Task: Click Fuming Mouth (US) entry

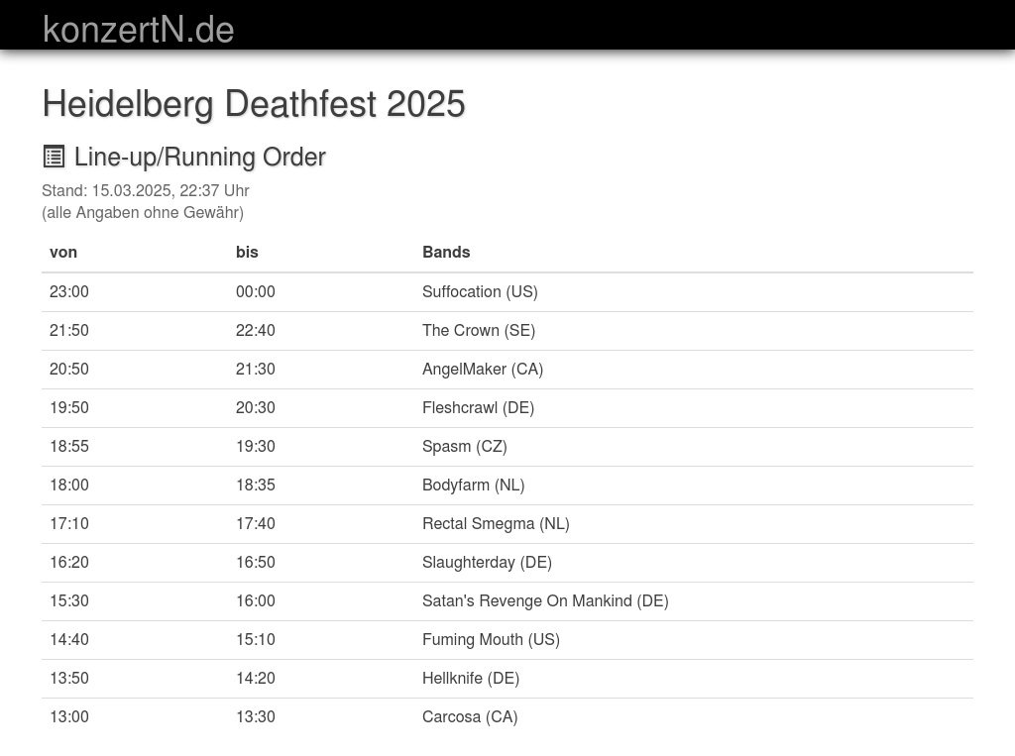Action: (x=491, y=639)
